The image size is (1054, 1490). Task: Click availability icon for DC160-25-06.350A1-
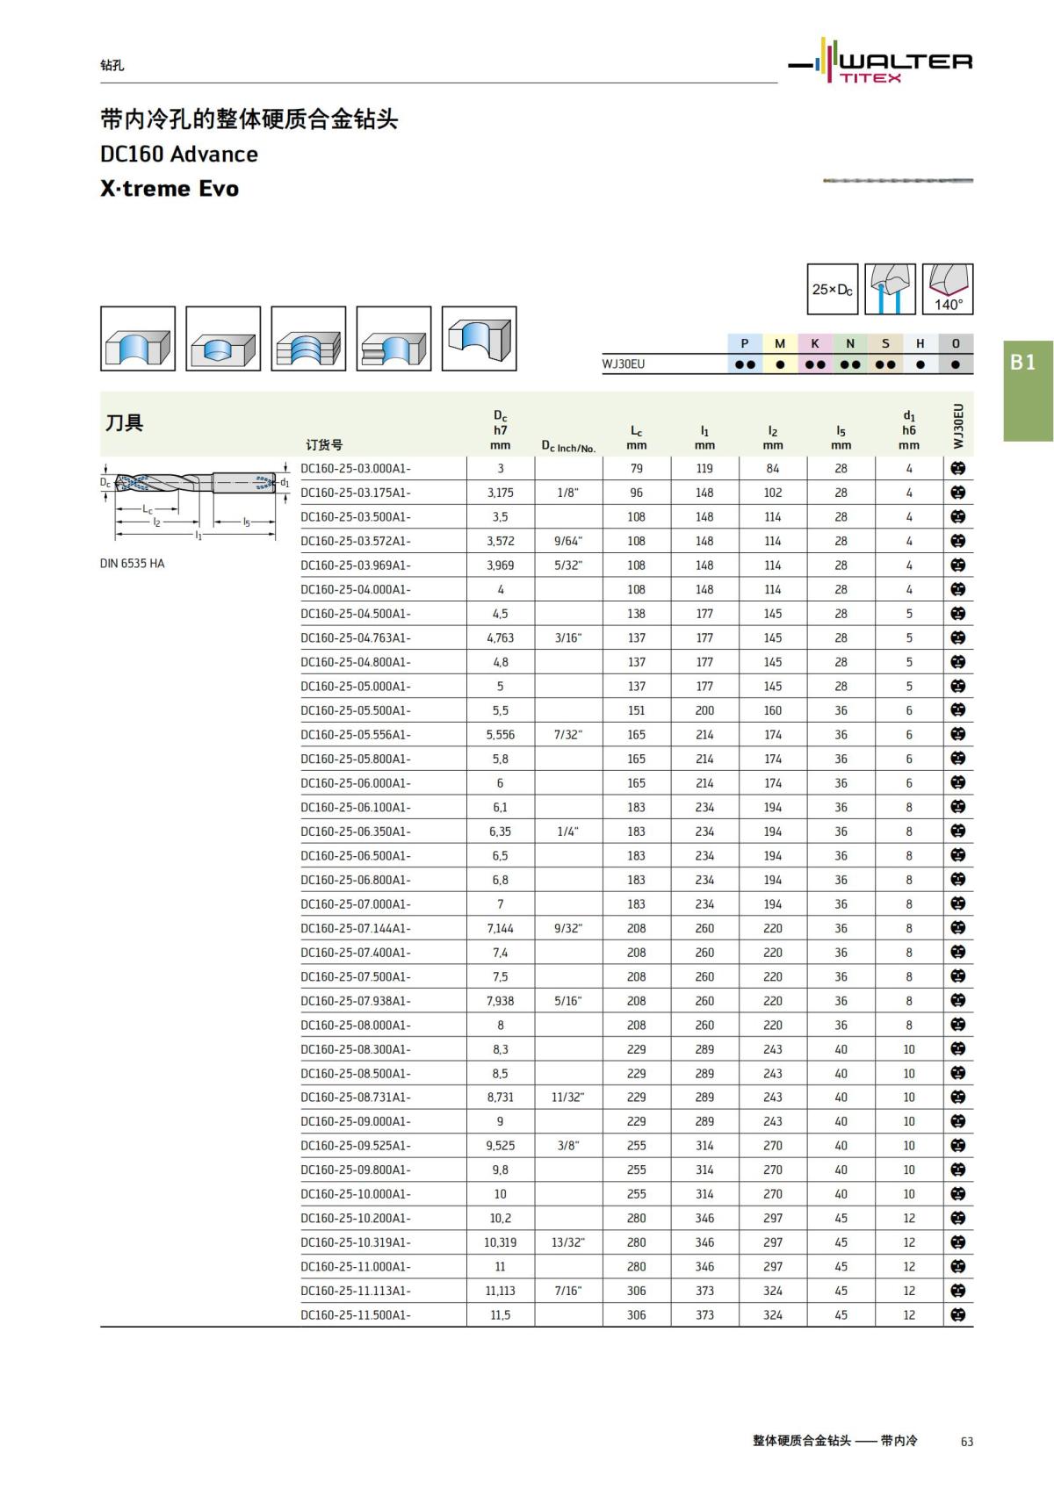[958, 831]
